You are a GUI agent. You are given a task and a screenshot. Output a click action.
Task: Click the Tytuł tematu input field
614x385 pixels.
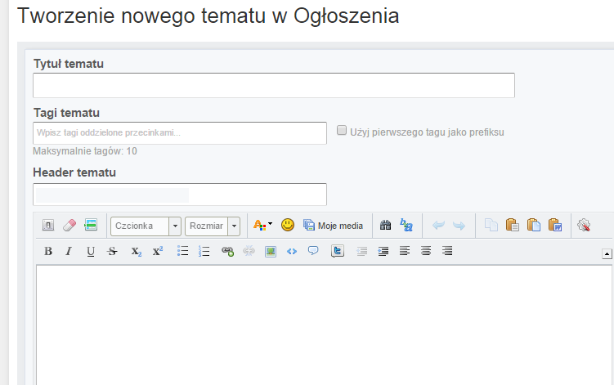pos(274,85)
